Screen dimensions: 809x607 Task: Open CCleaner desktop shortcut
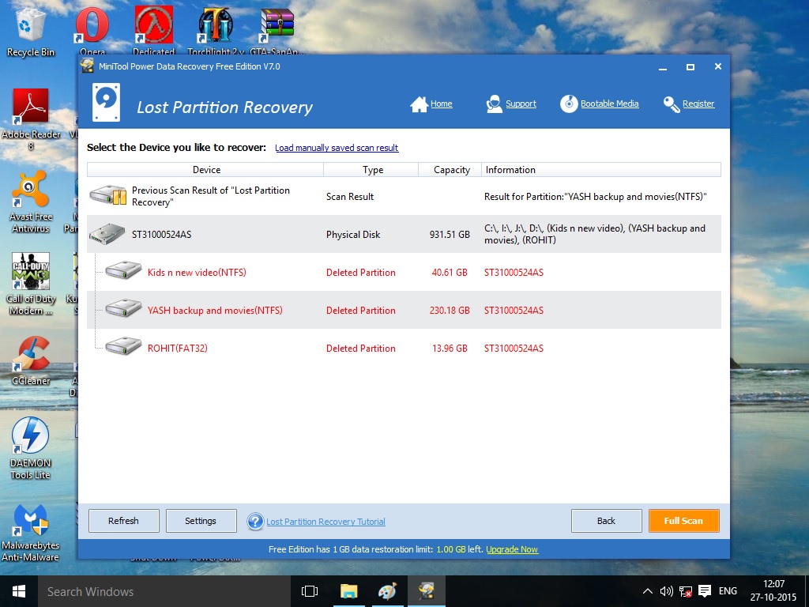click(31, 357)
